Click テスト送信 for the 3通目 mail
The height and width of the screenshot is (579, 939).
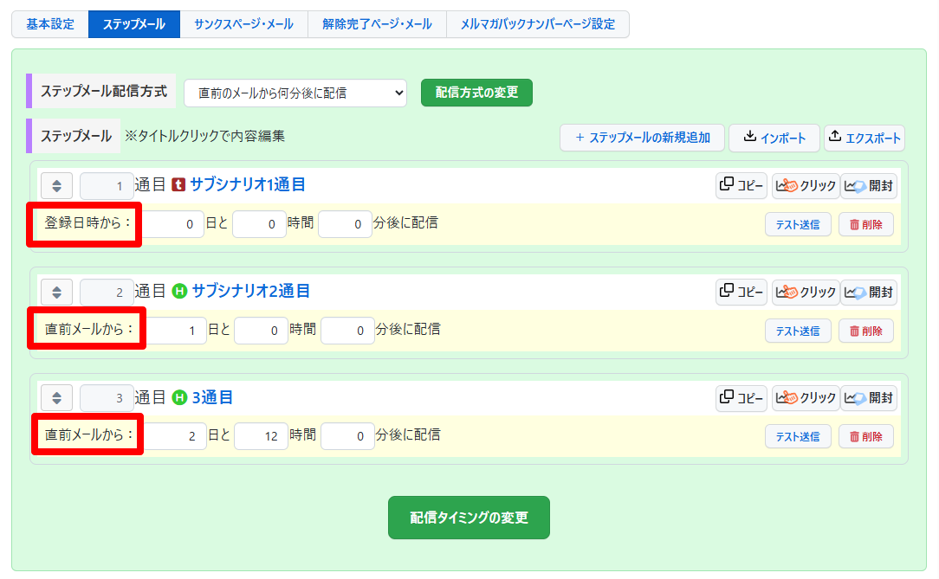pyautogui.click(x=798, y=436)
